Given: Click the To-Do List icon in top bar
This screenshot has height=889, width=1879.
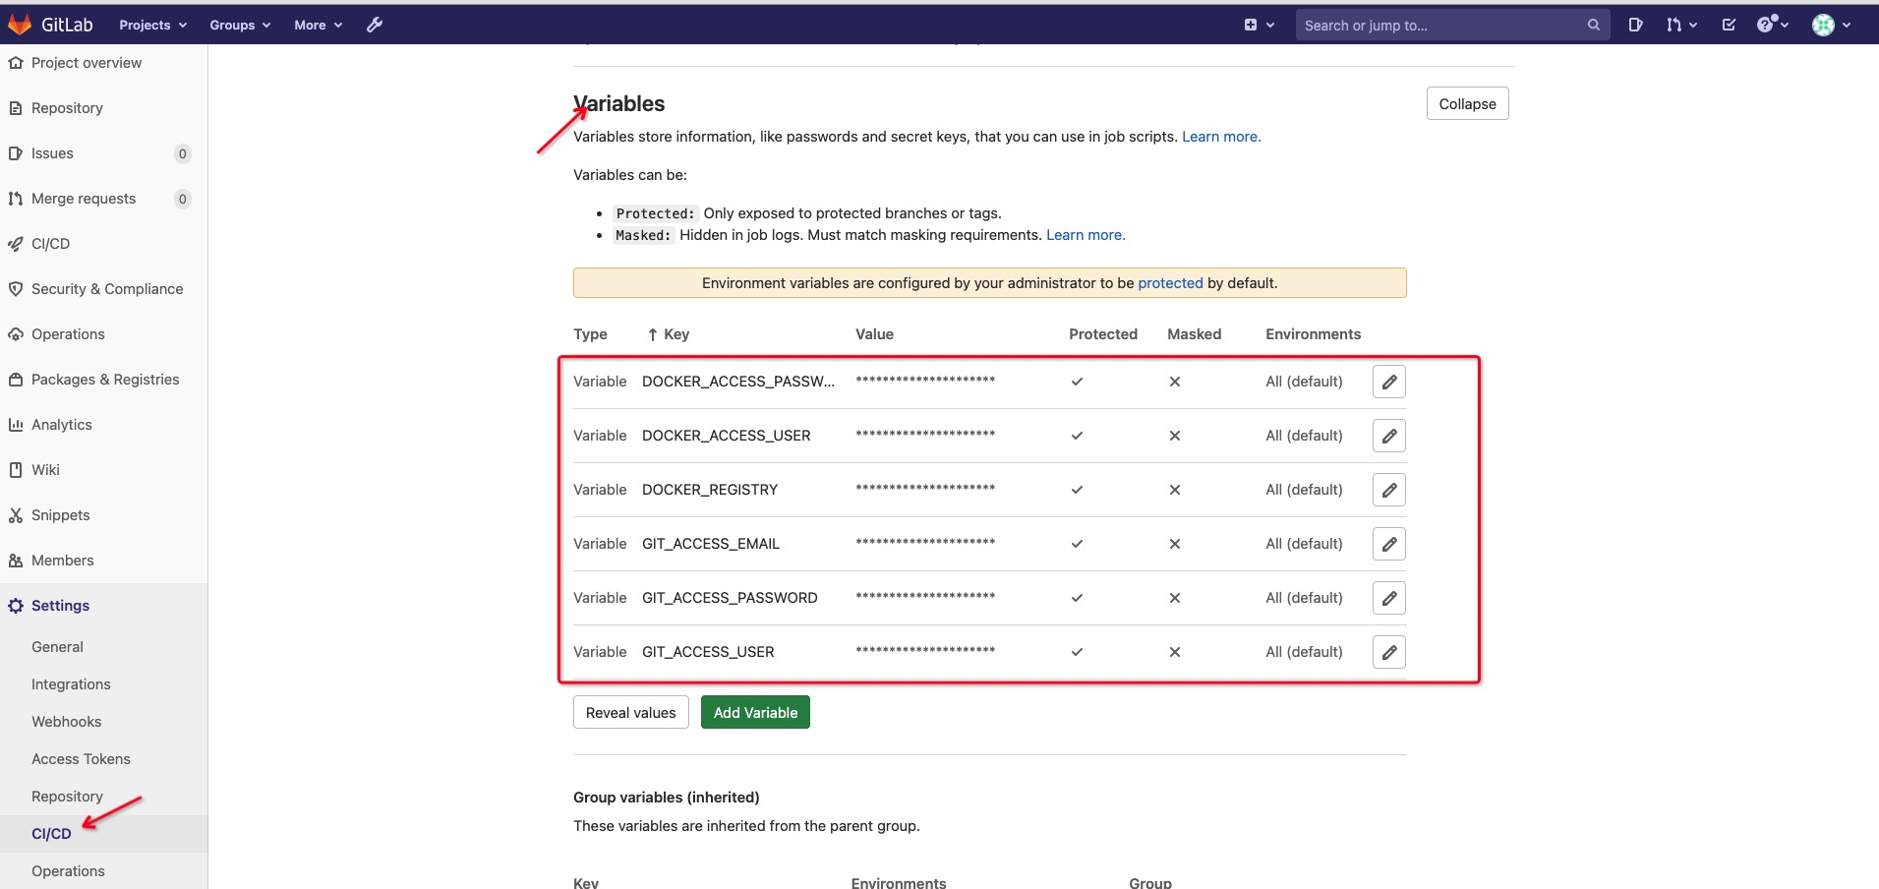Looking at the screenshot, I should point(1729,25).
